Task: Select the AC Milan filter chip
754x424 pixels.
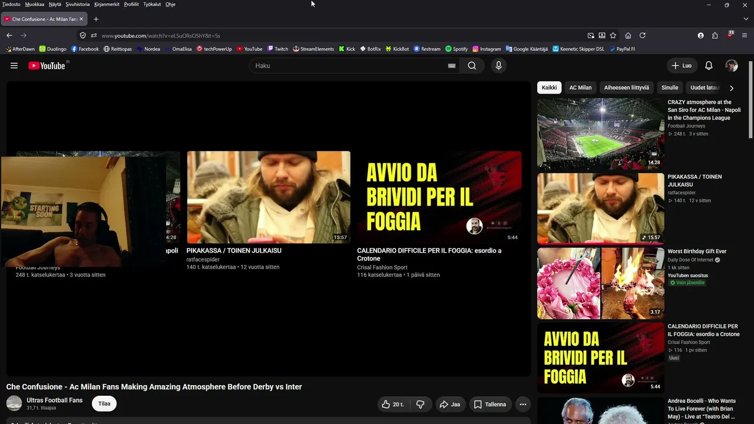Action: click(580, 88)
